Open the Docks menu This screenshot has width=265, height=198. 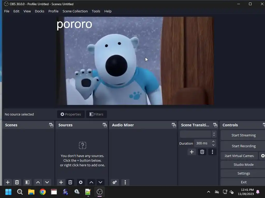(x=40, y=11)
